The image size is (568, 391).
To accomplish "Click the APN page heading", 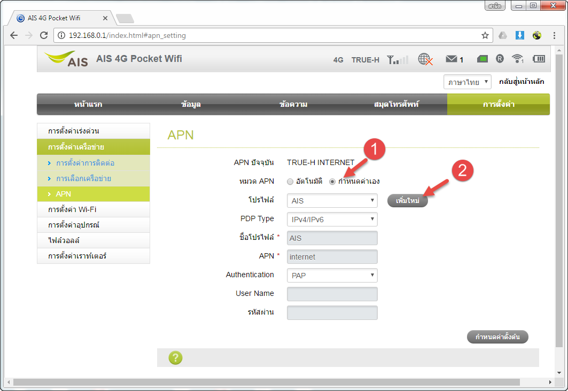I will [181, 135].
